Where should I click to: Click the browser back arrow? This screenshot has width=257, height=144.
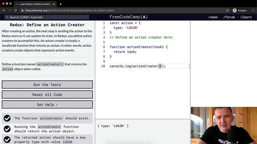[4, 10]
